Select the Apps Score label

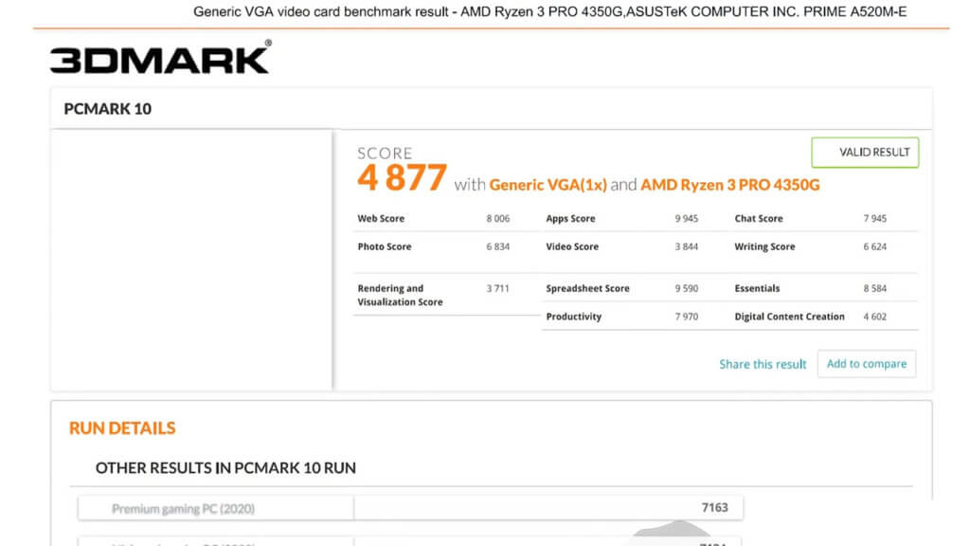(x=569, y=219)
